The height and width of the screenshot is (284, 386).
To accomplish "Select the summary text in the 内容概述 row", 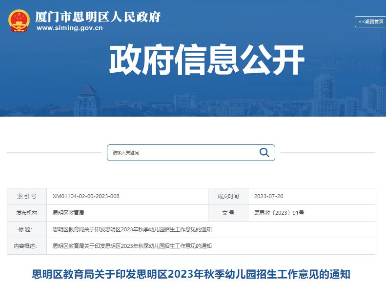I will 132,246.
